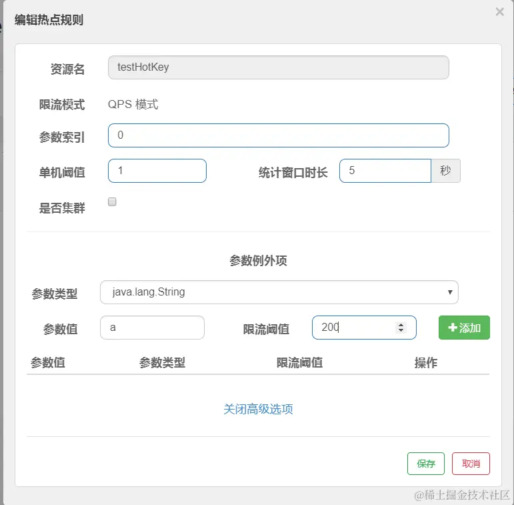
Task: Decrease 限流阈值 with the down stepper arrow
Action: 401,330
